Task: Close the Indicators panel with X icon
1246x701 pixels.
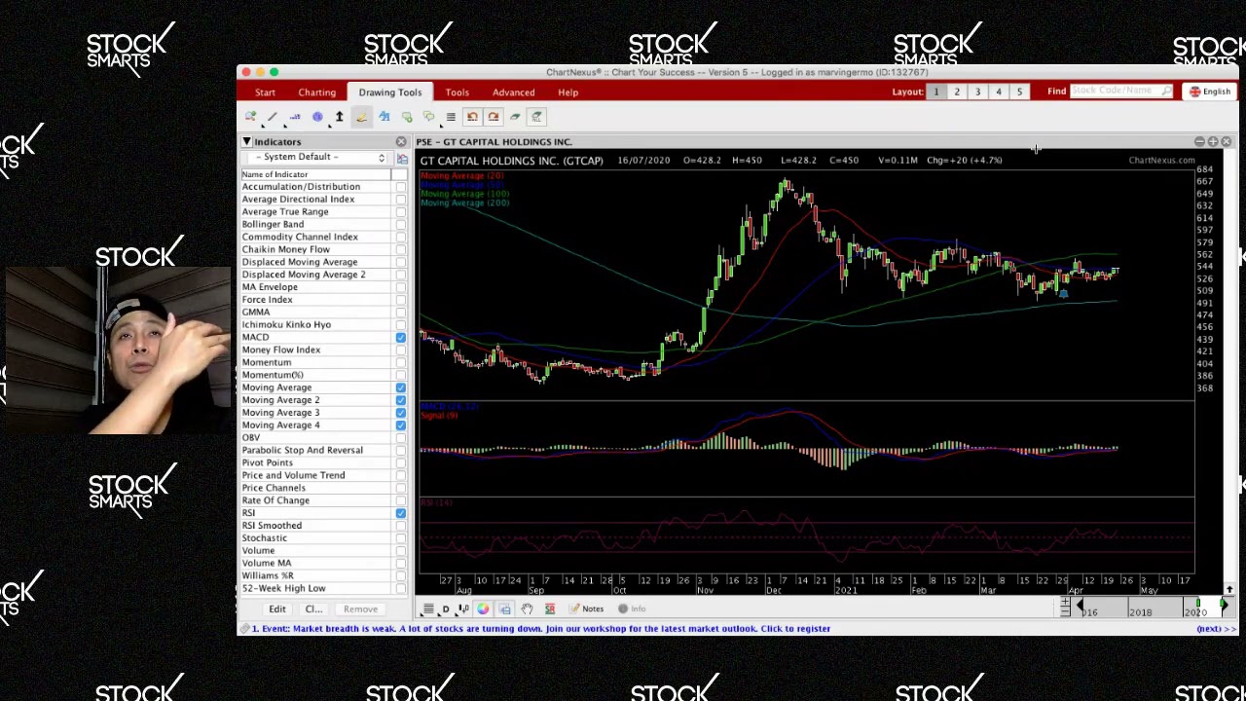Action: point(401,142)
